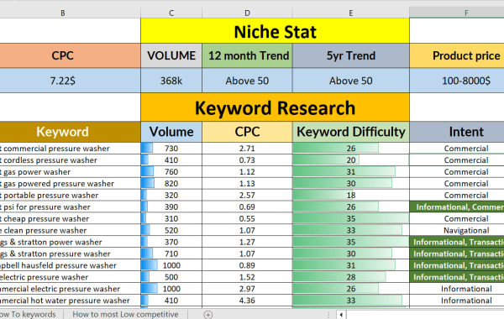Select intent cell for hot water pressure washer
This screenshot has width=504, height=319.
pyautogui.click(x=457, y=301)
